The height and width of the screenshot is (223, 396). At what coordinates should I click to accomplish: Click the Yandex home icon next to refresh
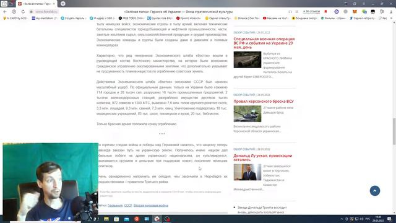[x=14, y=12]
